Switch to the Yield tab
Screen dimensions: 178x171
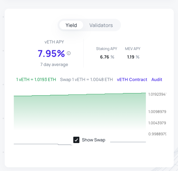click(71, 25)
